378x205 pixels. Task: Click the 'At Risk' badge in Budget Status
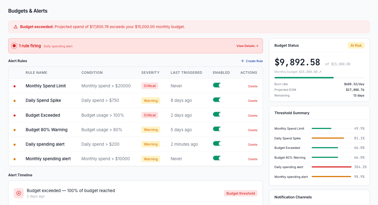click(x=356, y=45)
